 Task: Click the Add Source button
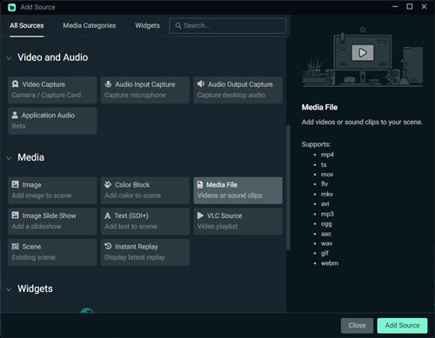pos(402,325)
